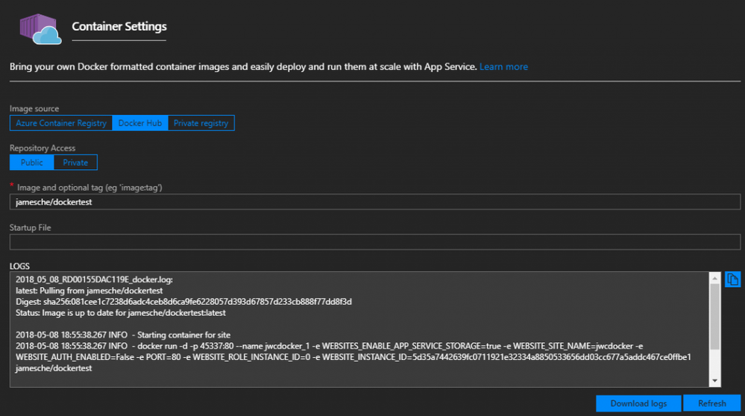This screenshot has width=745, height=416.
Task: Set Repository Access to Public
Action: click(x=32, y=163)
